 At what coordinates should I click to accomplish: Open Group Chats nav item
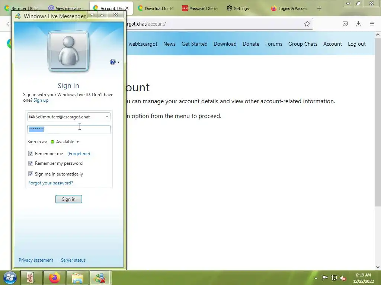[x=303, y=44]
